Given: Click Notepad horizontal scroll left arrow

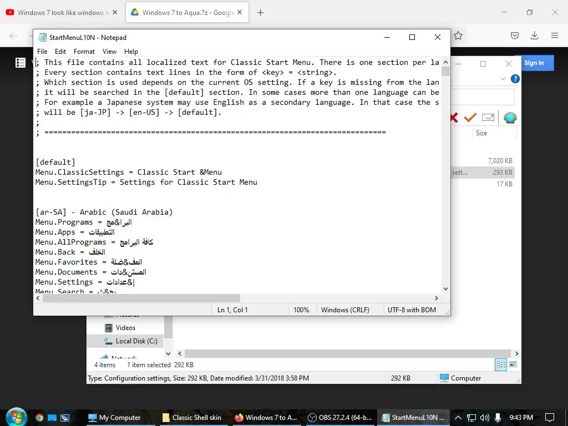Looking at the screenshot, I should click(x=38, y=298).
